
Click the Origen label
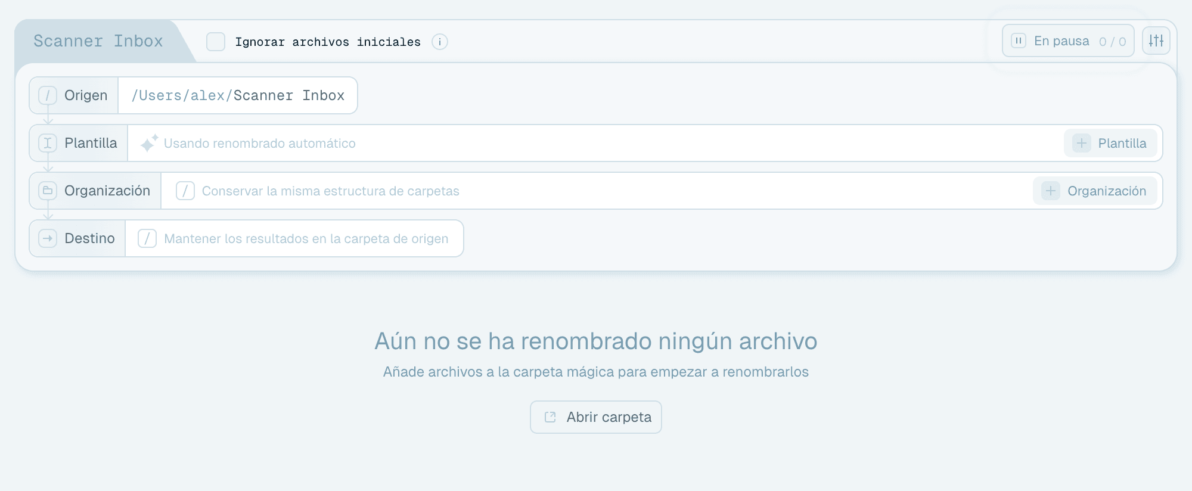86,95
